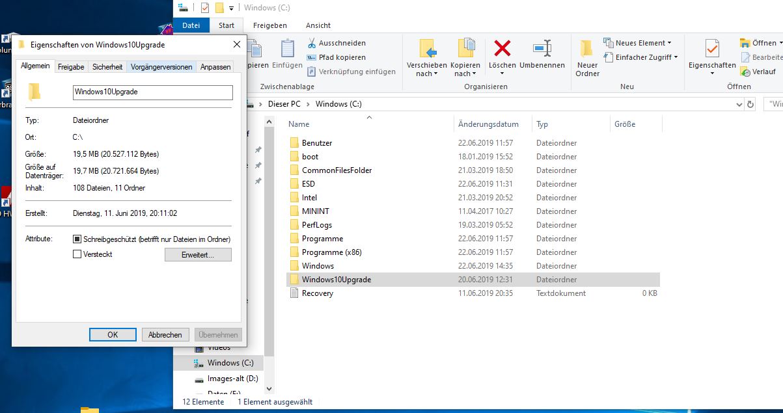Open Eigenschaften via ribbon checkmark icon
The image size is (783, 413).
click(x=712, y=49)
